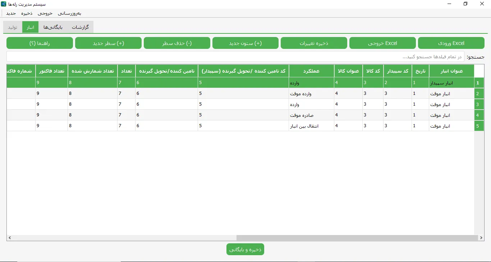
Task: Select row header number 3
Action: coord(479,104)
